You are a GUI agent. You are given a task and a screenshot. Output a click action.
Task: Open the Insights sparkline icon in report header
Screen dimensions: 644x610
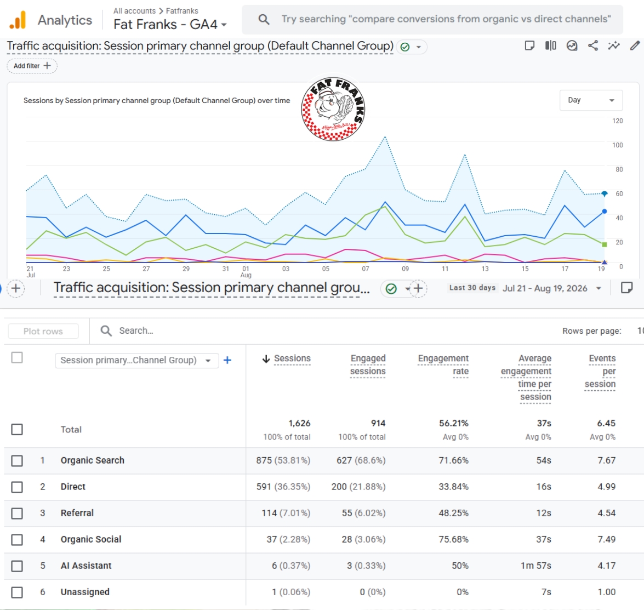click(x=614, y=45)
